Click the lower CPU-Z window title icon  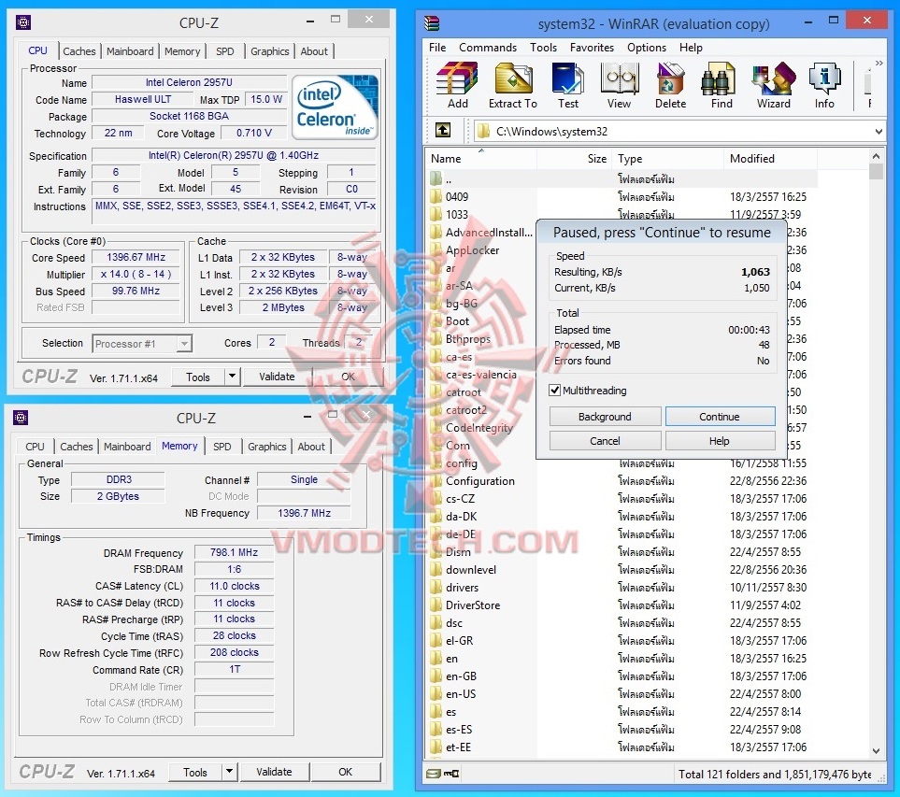click(21, 418)
